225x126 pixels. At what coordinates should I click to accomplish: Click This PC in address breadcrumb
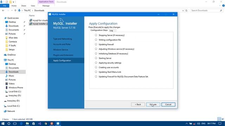pyautogui.click(x=27, y=10)
